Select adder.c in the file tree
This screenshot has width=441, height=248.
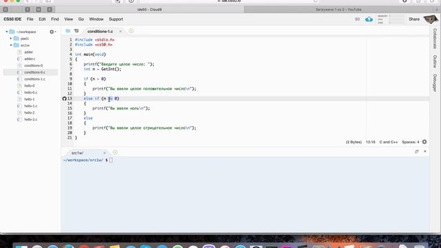pyautogui.click(x=30, y=59)
